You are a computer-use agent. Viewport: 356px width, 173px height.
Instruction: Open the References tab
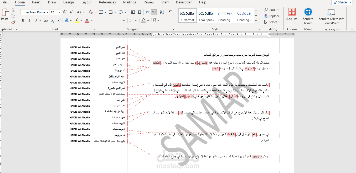pyautogui.click(x=107, y=2)
